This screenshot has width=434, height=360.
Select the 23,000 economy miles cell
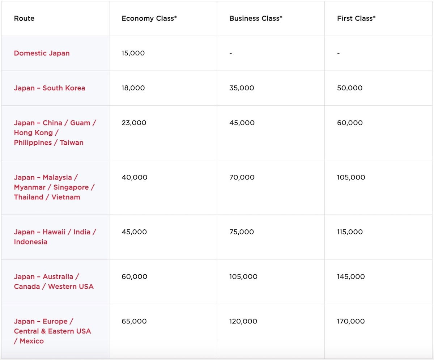coord(134,123)
